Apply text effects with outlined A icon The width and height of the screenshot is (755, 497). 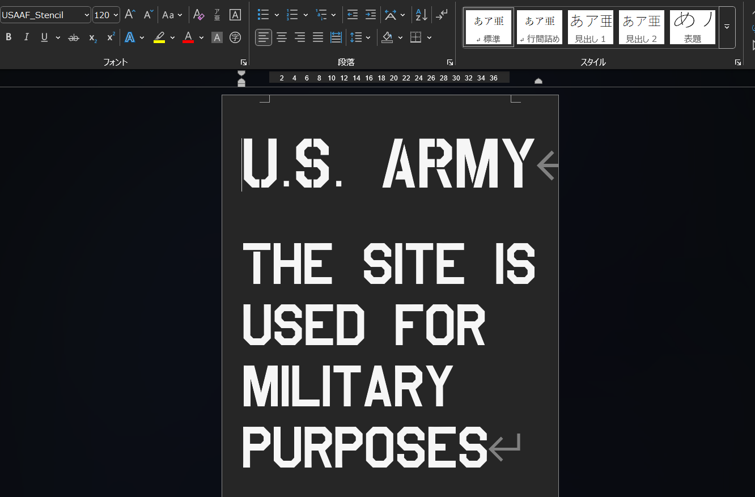coord(130,37)
